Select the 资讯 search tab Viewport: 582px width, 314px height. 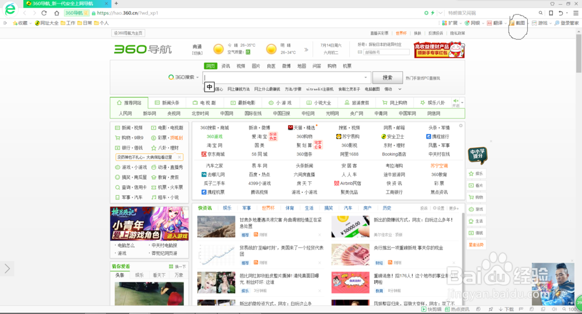pos(226,66)
